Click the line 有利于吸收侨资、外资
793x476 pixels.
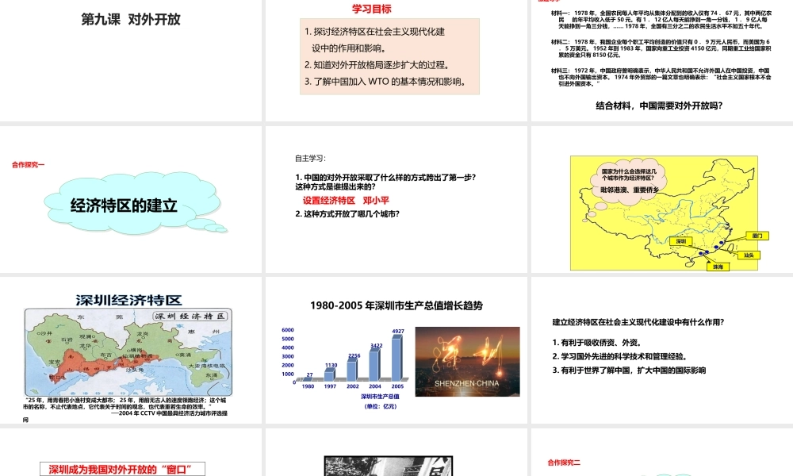[597, 343]
